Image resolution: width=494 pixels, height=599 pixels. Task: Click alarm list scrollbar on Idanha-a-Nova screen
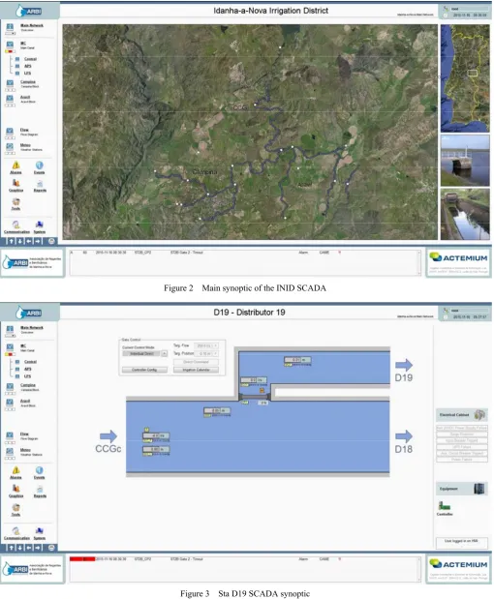tap(419, 262)
